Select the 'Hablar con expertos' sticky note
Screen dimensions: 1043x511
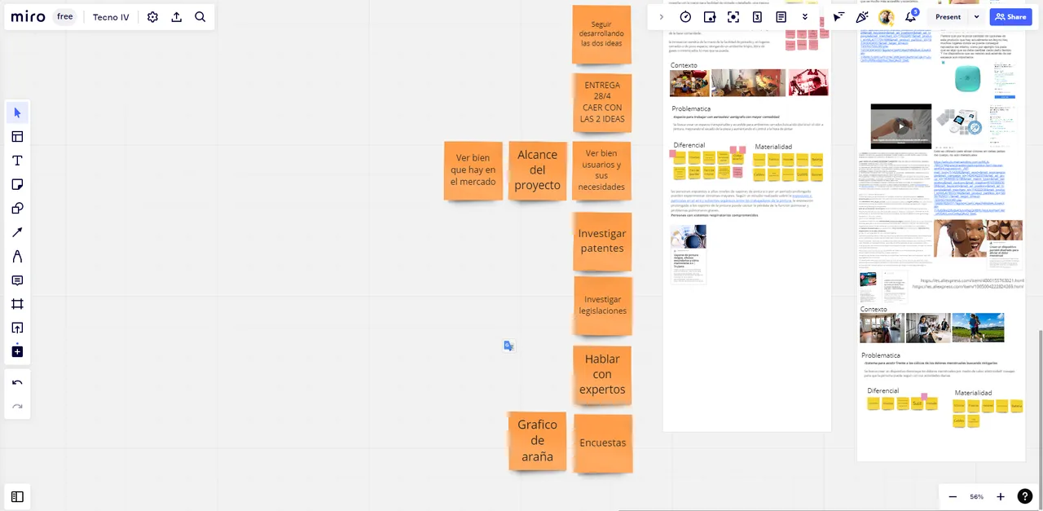coord(602,374)
